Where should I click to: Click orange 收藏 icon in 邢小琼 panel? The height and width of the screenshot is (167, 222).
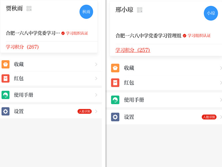pos(115,68)
